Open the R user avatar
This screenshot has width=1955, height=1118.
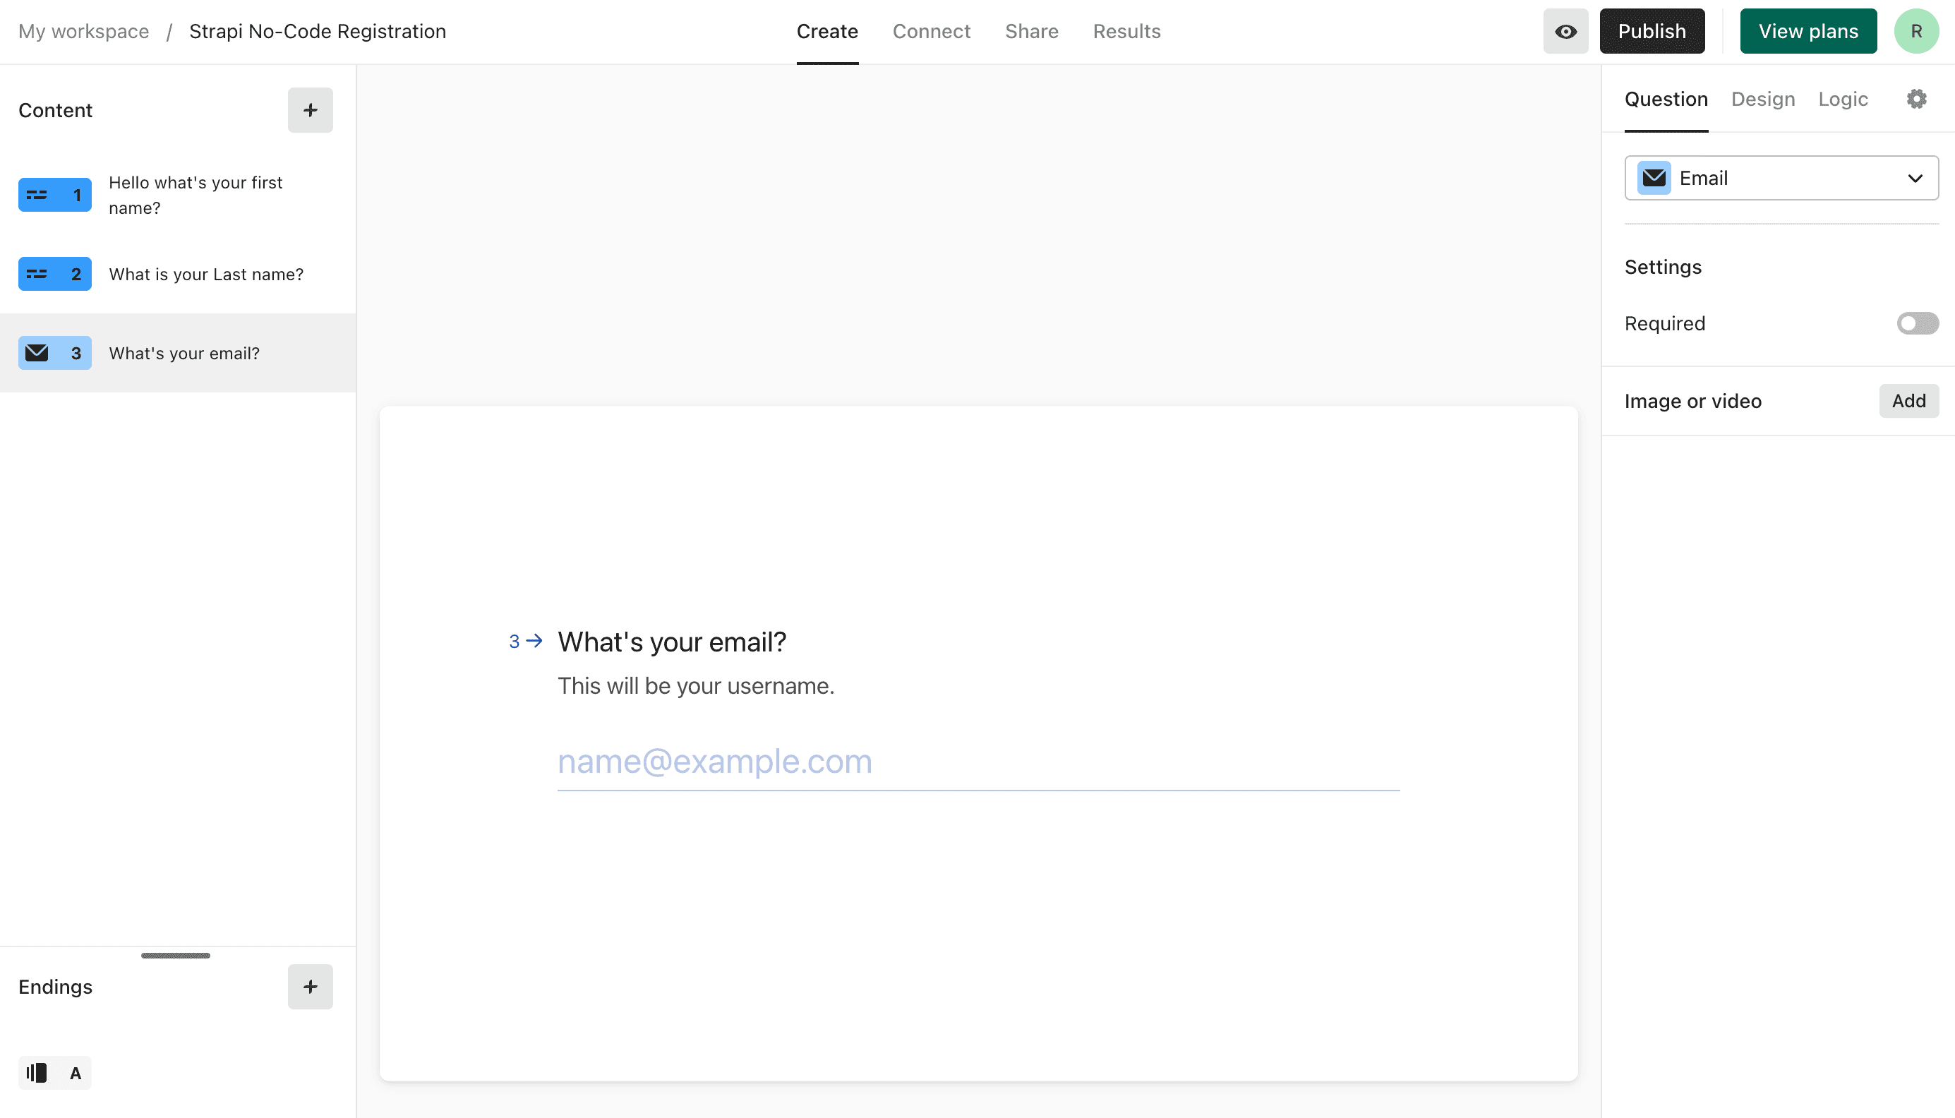point(1917,32)
